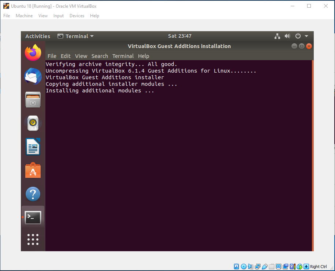Open the Help icon in the dock
Screen dimensions: 335x271
pos(33,194)
